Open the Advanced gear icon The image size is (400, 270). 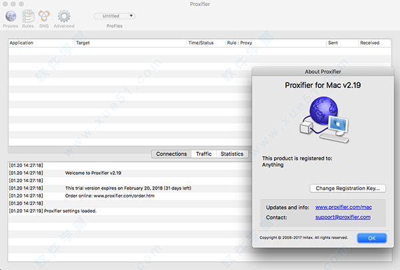[x=64, y=16]
